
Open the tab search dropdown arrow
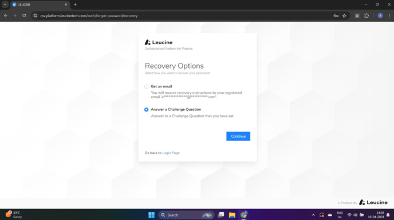point(5,5)
